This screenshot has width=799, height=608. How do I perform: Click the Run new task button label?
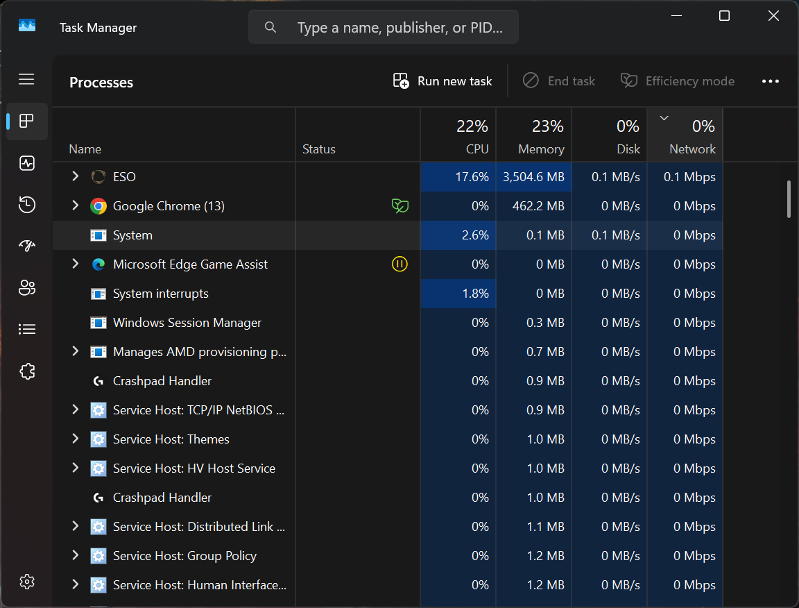[454, 81]
